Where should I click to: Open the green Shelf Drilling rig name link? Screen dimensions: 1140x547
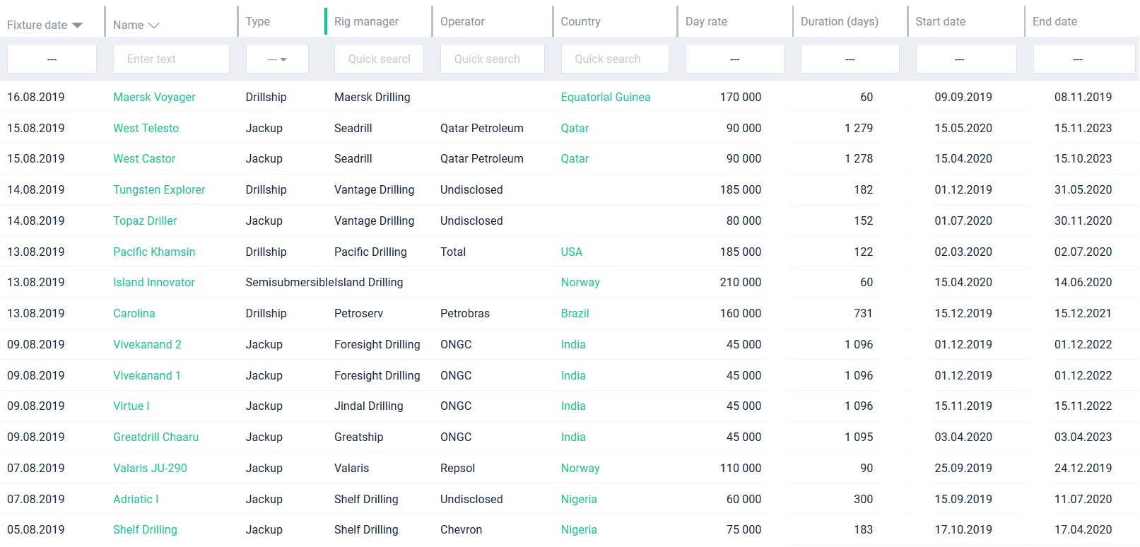pyautogui.click(x=145, y=530)
